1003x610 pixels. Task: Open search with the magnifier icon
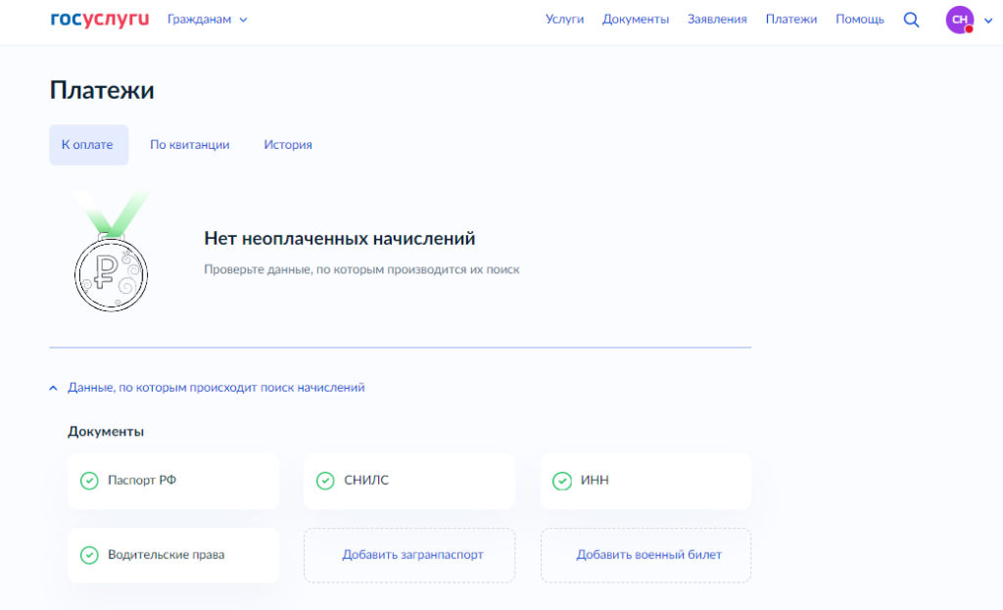pos(911,20)
